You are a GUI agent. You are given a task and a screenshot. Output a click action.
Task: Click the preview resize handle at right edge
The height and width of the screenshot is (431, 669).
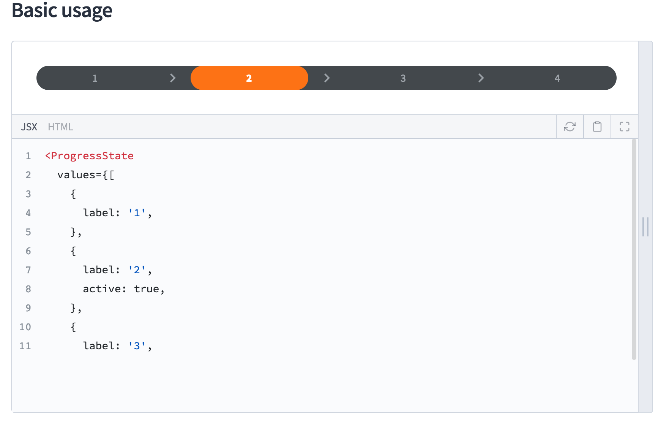tap(645, 227)
